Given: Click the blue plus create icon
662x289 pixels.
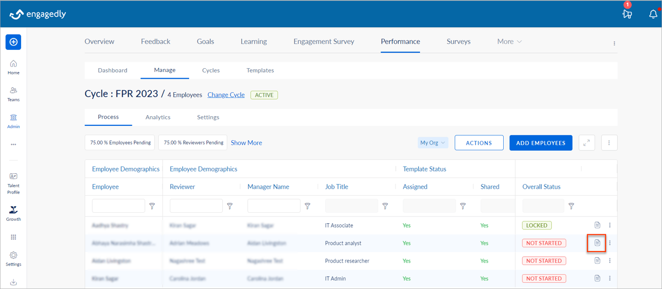Looking at the screenshot, I should tap(13, 42).
